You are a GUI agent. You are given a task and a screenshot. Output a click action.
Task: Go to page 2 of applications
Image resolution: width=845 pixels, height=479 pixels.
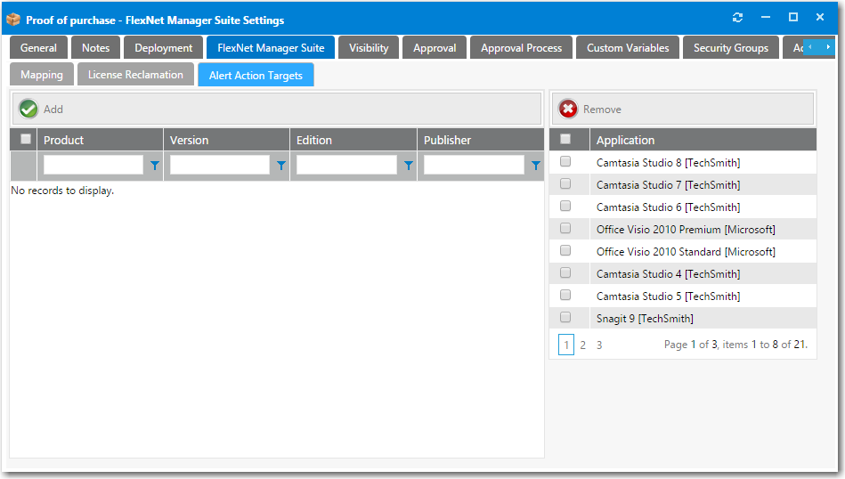click(583, 345)
